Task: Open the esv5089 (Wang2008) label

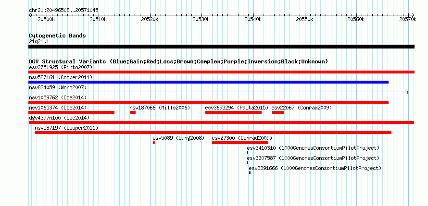Action: tap(178, 138)
